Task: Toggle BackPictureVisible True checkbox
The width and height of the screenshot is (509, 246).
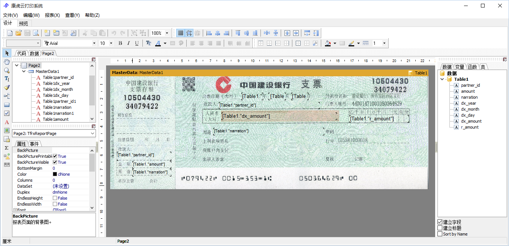Action: pos(55,162)
